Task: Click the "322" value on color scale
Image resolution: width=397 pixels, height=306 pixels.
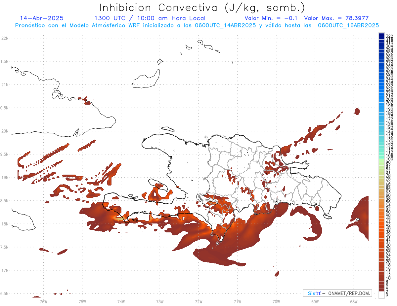Action: click(x=389, y=36)
